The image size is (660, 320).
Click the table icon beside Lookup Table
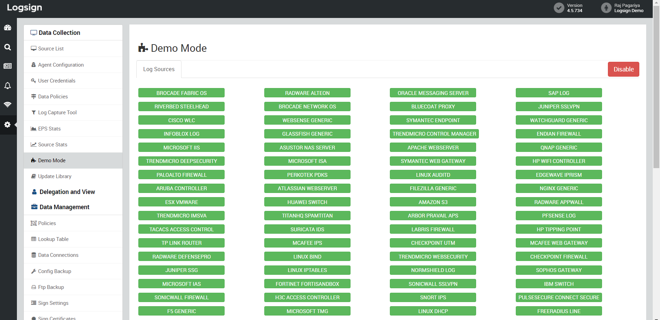pos(33,239)
